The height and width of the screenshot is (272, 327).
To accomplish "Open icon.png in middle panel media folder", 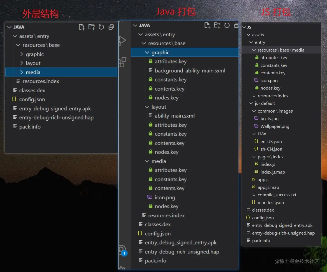I will point(165,197).
